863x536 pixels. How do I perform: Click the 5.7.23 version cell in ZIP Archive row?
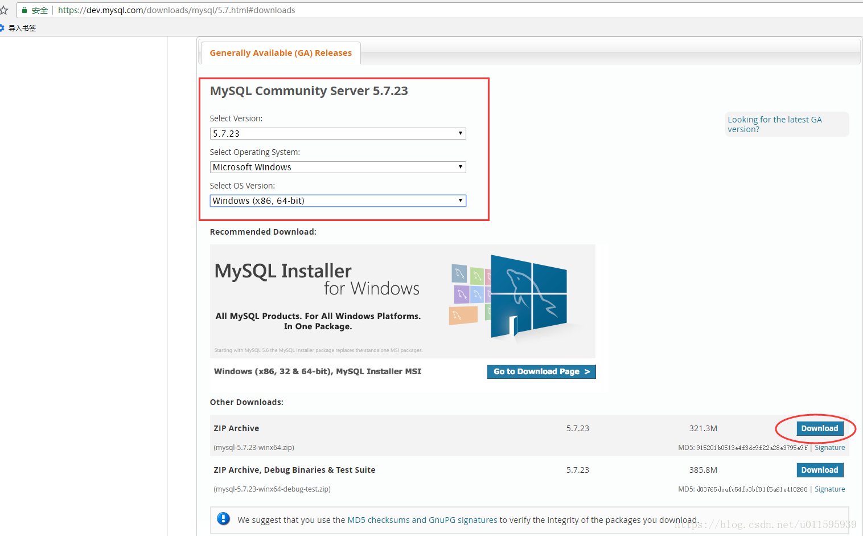[x=578, y=428]
